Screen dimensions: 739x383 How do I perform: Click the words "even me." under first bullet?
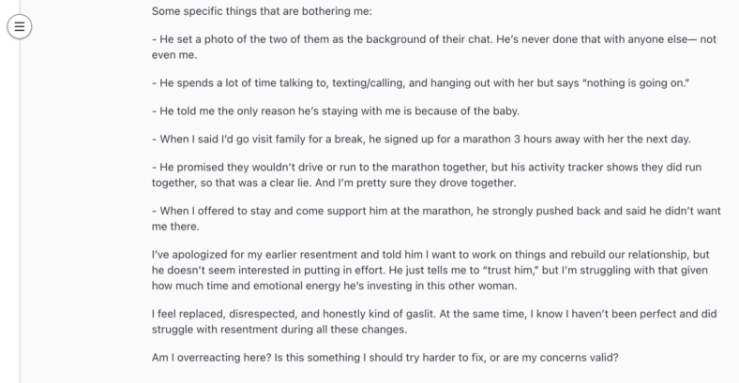(x=174, y=55)
